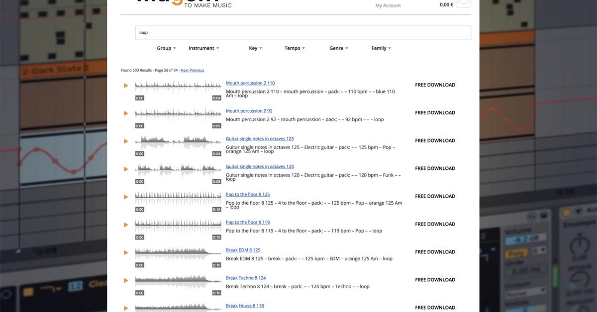Open the shopping cart icon

click(463, 4)
